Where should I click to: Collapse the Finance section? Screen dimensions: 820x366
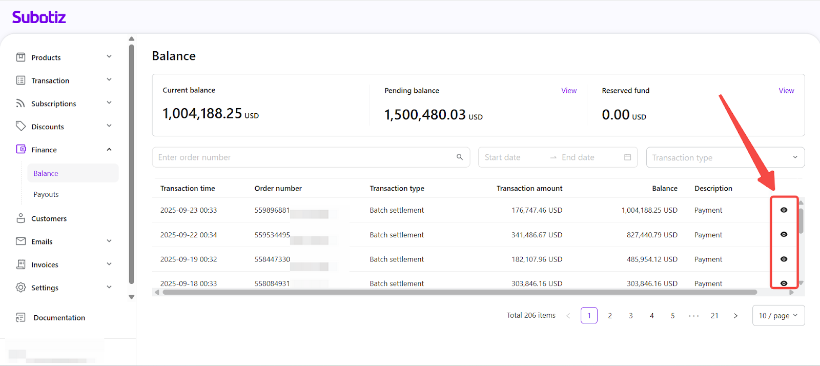tap(109, 150)
